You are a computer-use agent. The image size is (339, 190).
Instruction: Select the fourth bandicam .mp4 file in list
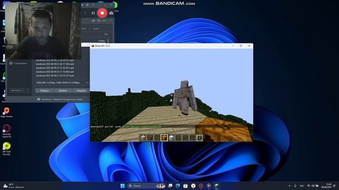click(55, 72)
